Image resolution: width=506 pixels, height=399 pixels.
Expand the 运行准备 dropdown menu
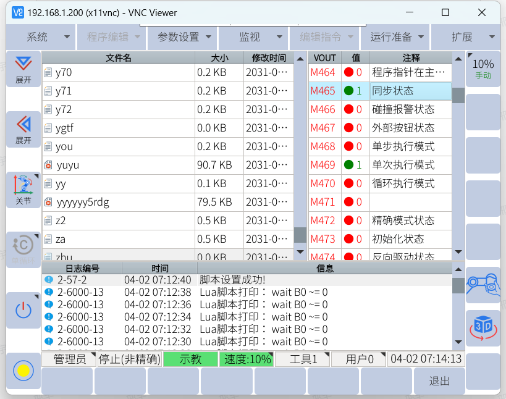coord(396,37)
